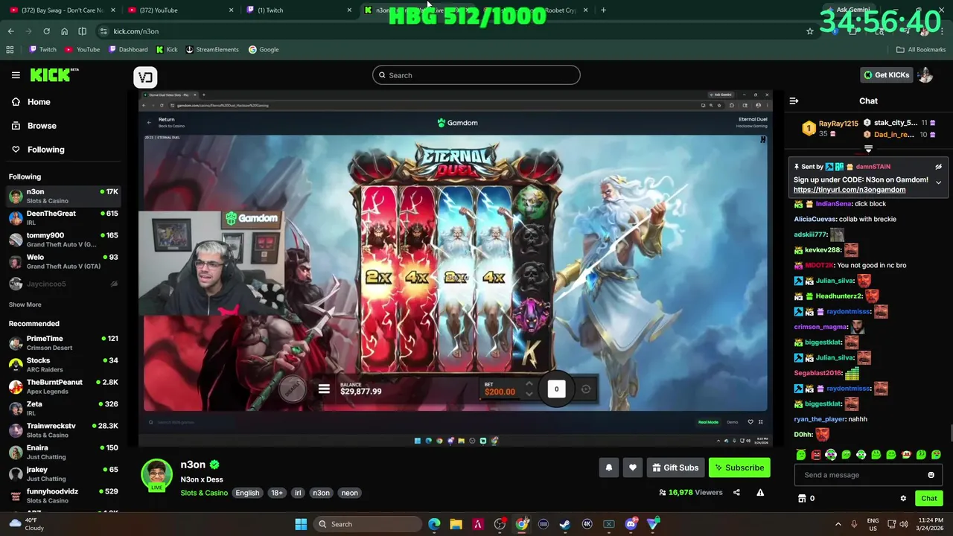Click the Get KICKs button
Image resolution: width=953 pixels, height=536 pixels.
886,74
